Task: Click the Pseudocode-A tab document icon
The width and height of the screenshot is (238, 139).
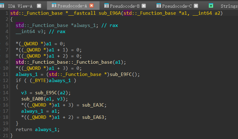Action: (54, 6)
